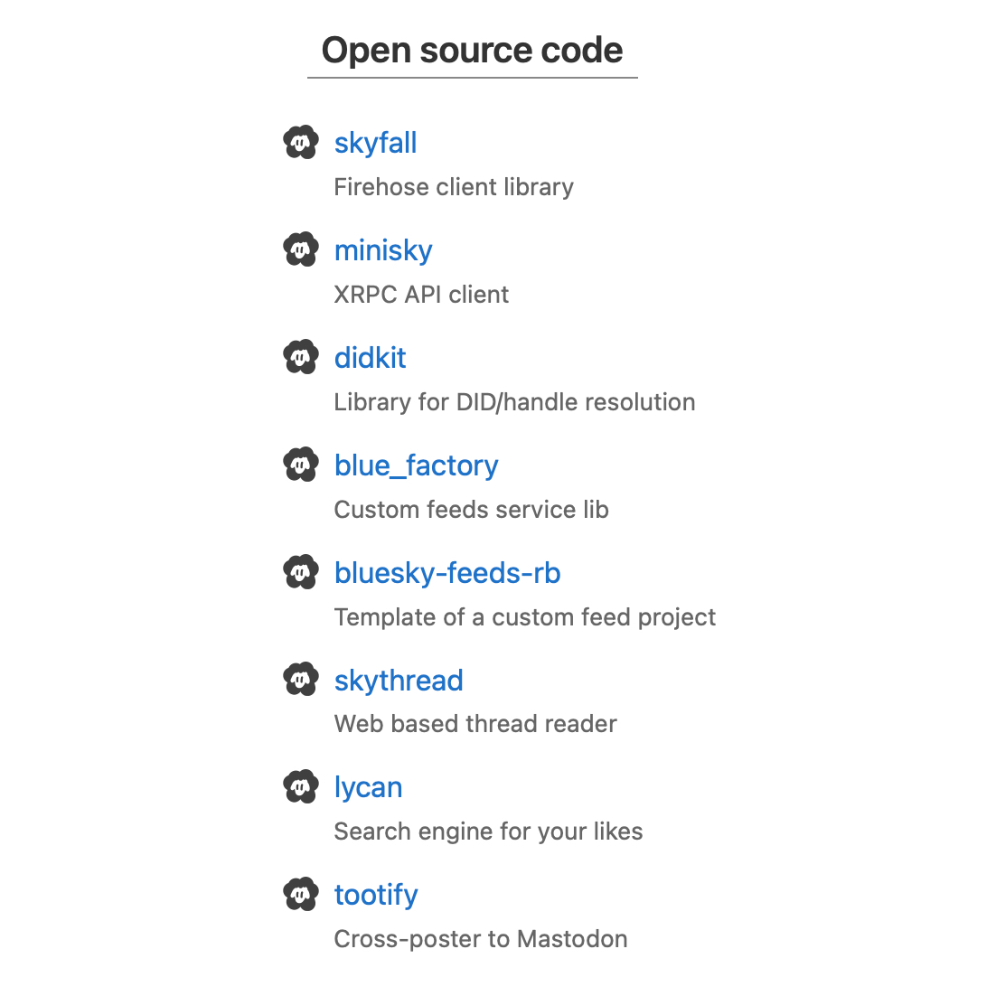Screen dimensions: 996x996
Task: Open the minisky project link
Action: [383, 250]
